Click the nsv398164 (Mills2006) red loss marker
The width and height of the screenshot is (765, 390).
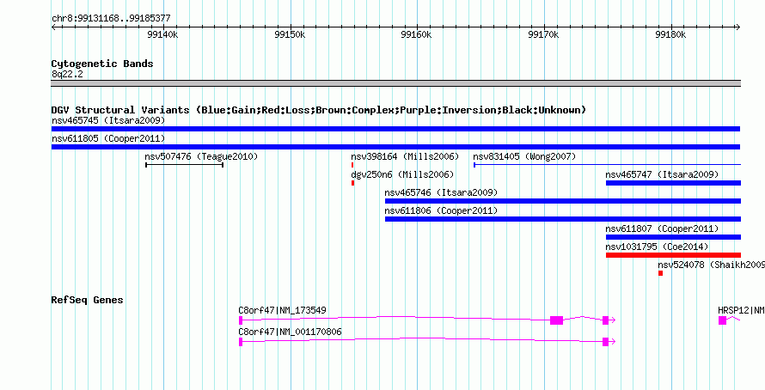[352, 165]
